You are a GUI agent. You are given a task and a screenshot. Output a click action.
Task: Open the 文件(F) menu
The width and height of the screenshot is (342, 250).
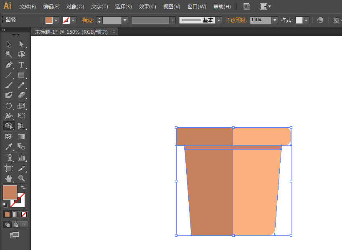coord(28,7)
